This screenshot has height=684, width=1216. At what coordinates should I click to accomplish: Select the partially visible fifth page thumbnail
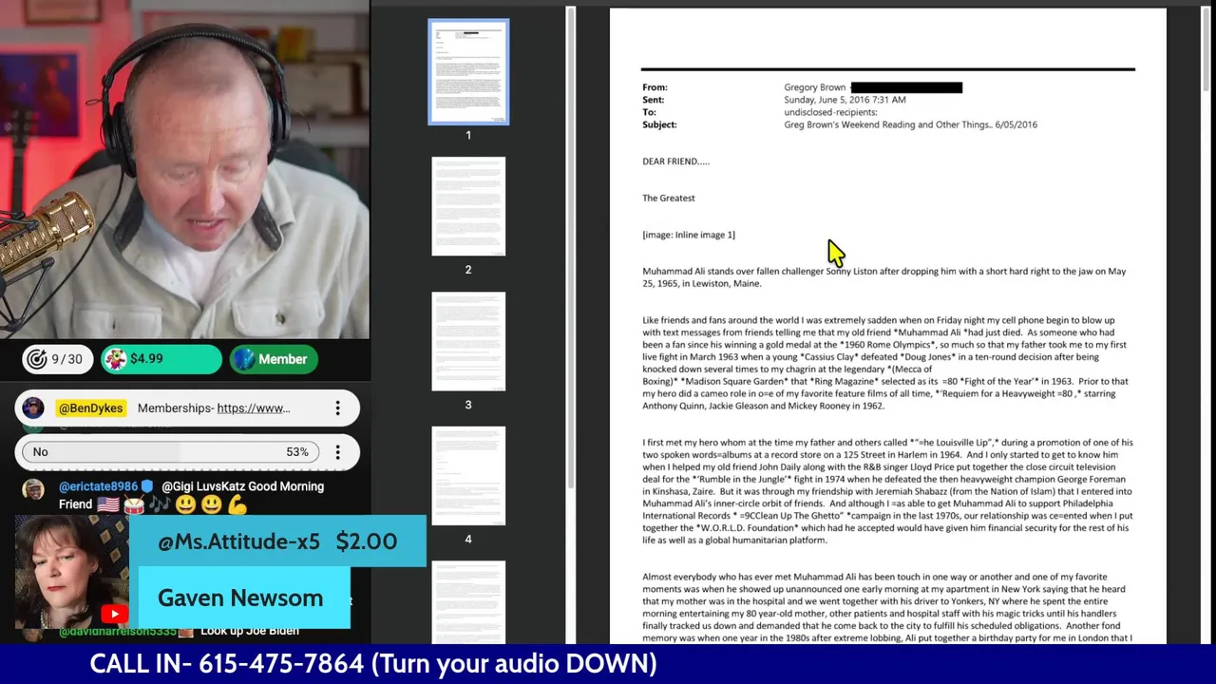tap(468, 602)
